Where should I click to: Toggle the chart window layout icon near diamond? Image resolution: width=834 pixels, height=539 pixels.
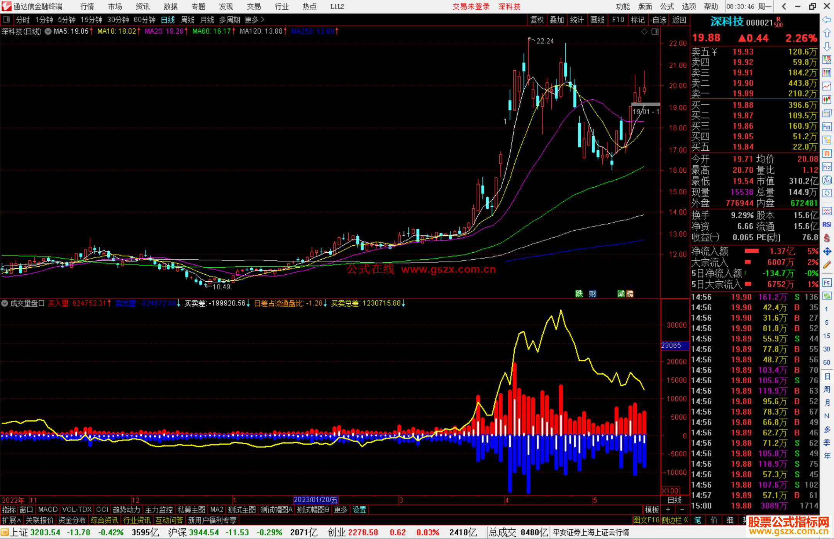point(655,32)
